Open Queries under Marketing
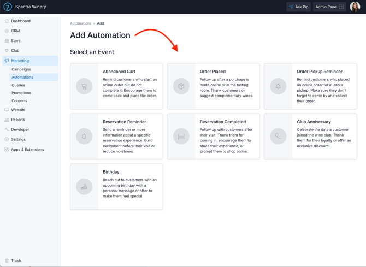This screenshot has width=366, height=267. pyautogui.click(x=18, y=85)
